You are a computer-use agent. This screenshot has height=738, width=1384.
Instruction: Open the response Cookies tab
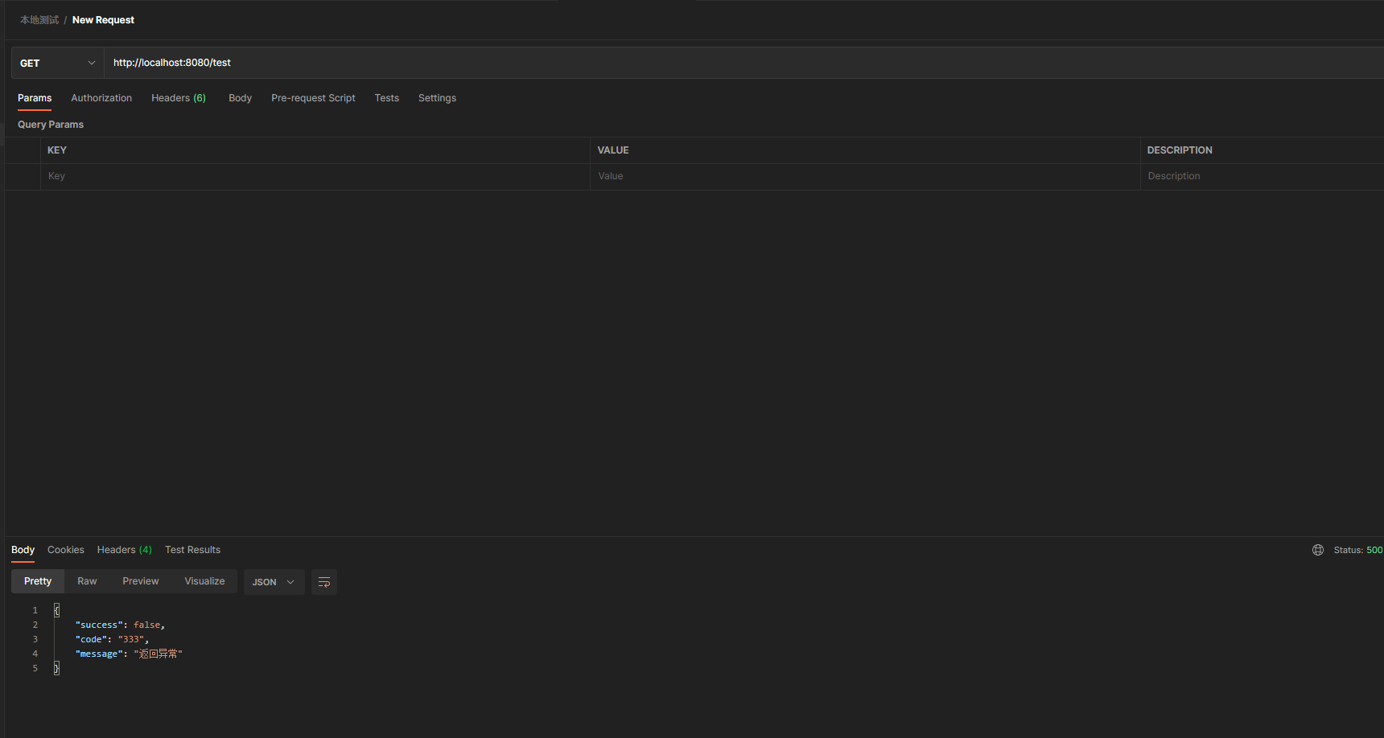coord(66,550)
